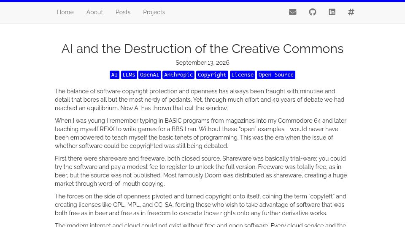
Task: Open the Copyright tag
Action: [x=212, y=75]
